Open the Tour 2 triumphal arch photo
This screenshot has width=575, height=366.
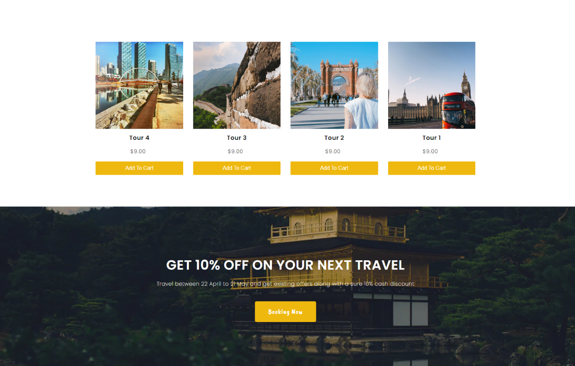(334, 85)
